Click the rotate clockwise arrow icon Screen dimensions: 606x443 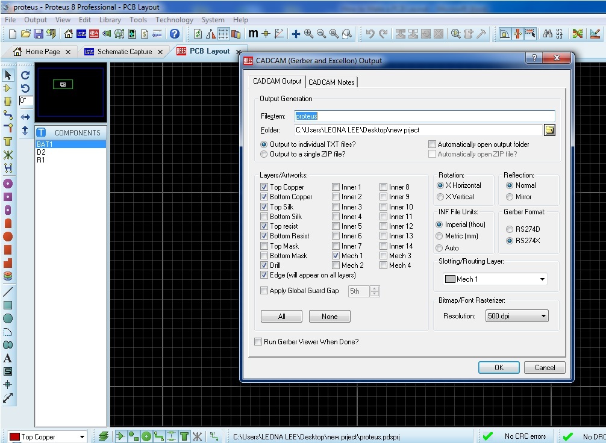(x=25, y=75)
